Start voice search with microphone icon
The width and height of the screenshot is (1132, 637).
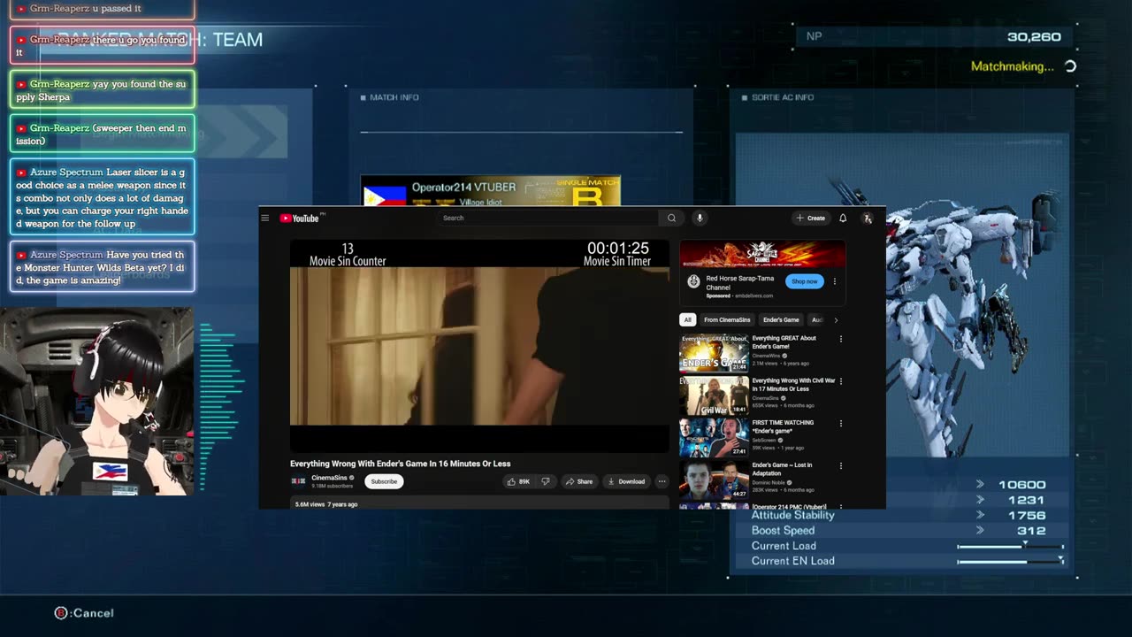click(x=699, y=218)
